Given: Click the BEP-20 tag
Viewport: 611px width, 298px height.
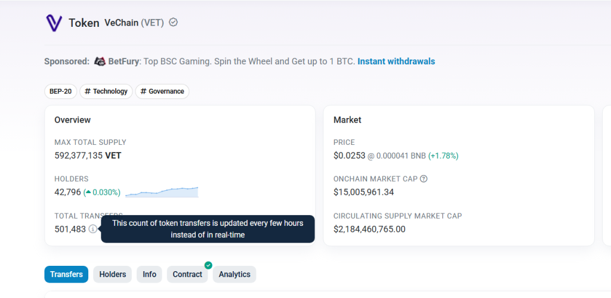Looking at the screenshot, I should pos(60,91).
